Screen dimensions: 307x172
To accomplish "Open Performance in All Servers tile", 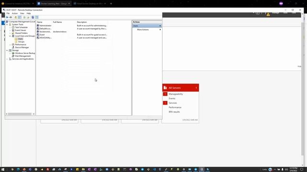I will pos(175,107).
